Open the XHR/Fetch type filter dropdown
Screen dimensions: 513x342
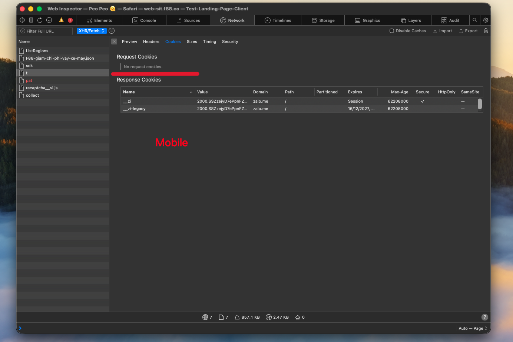click(92, 31)
